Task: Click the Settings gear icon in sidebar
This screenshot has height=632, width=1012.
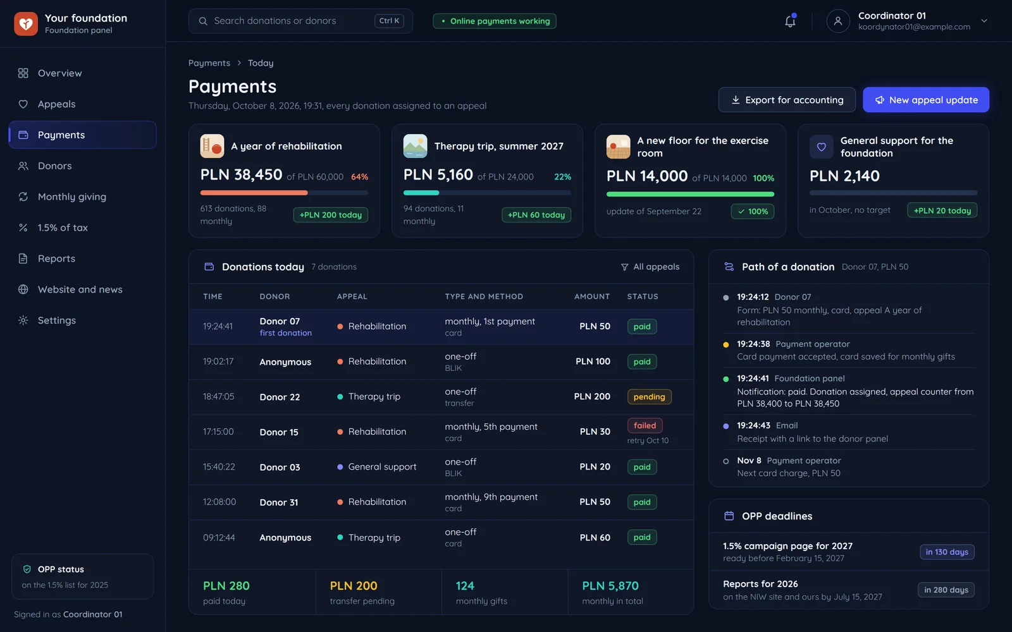Action: 23,320
